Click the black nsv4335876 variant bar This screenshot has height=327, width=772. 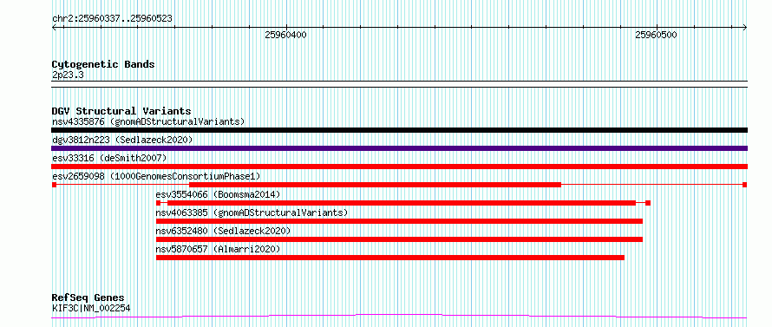(x=399, y=130)
